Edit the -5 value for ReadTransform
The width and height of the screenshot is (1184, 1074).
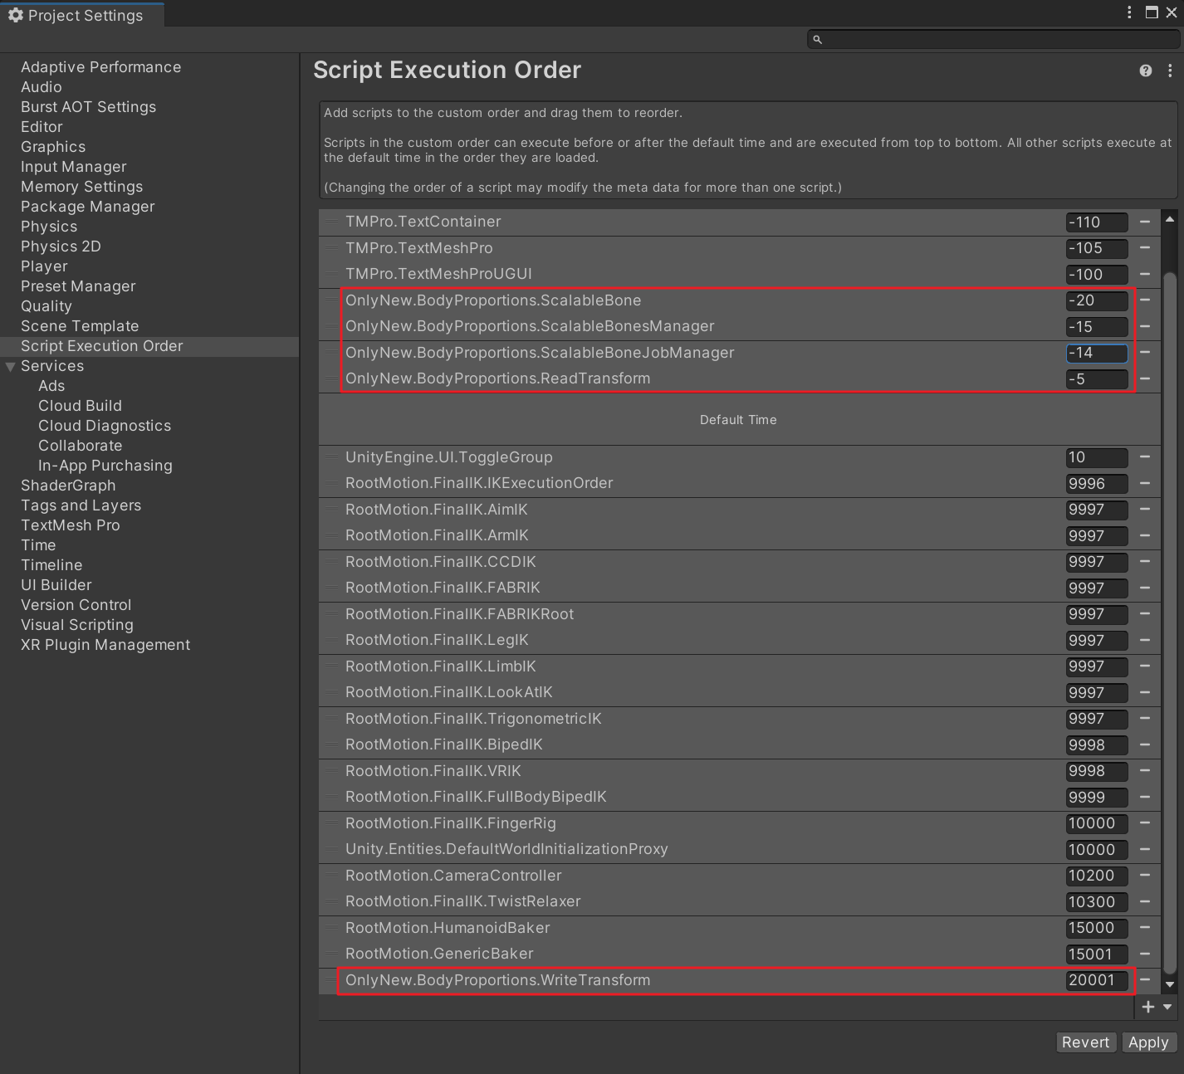pyautogui.click(x=1097, y=378)
